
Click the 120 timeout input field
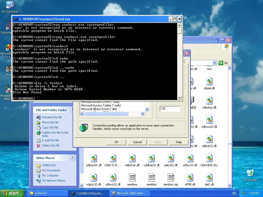coord(170,109)
